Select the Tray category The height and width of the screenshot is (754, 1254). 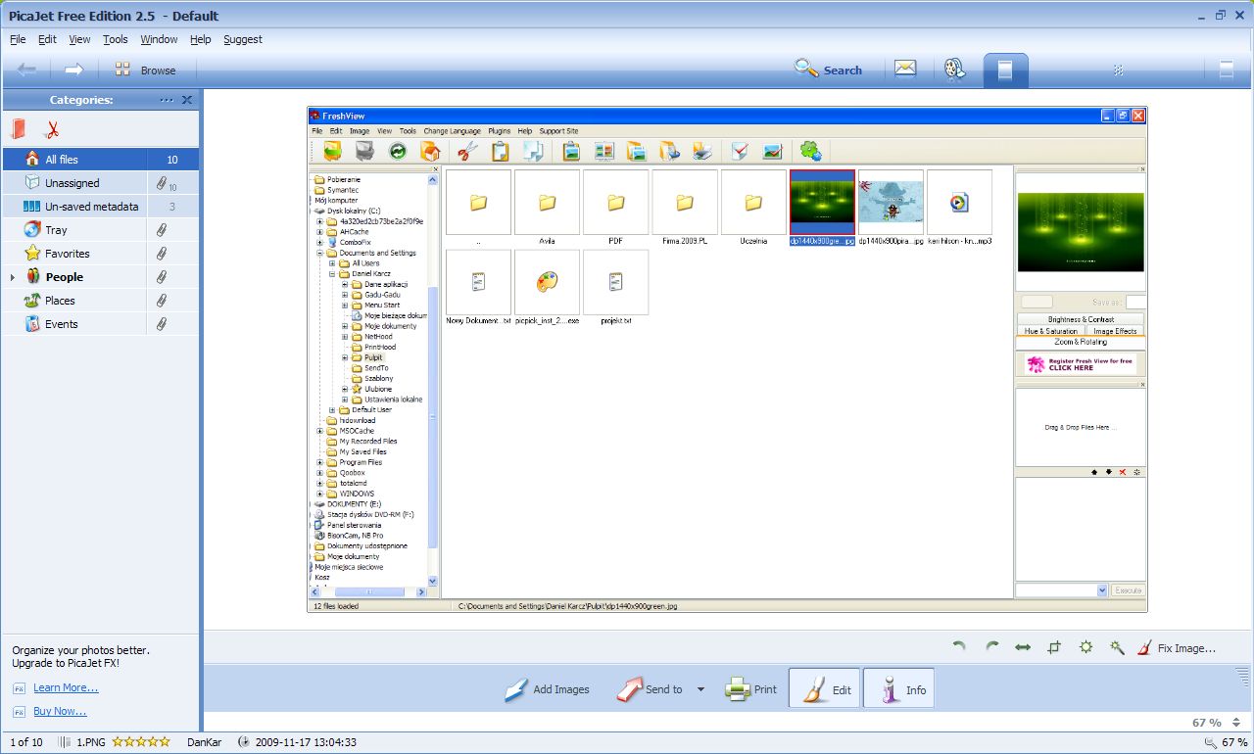(x=100, y=229)
